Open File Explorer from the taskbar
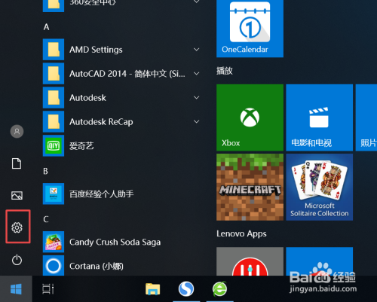 (x=153, y=288)
